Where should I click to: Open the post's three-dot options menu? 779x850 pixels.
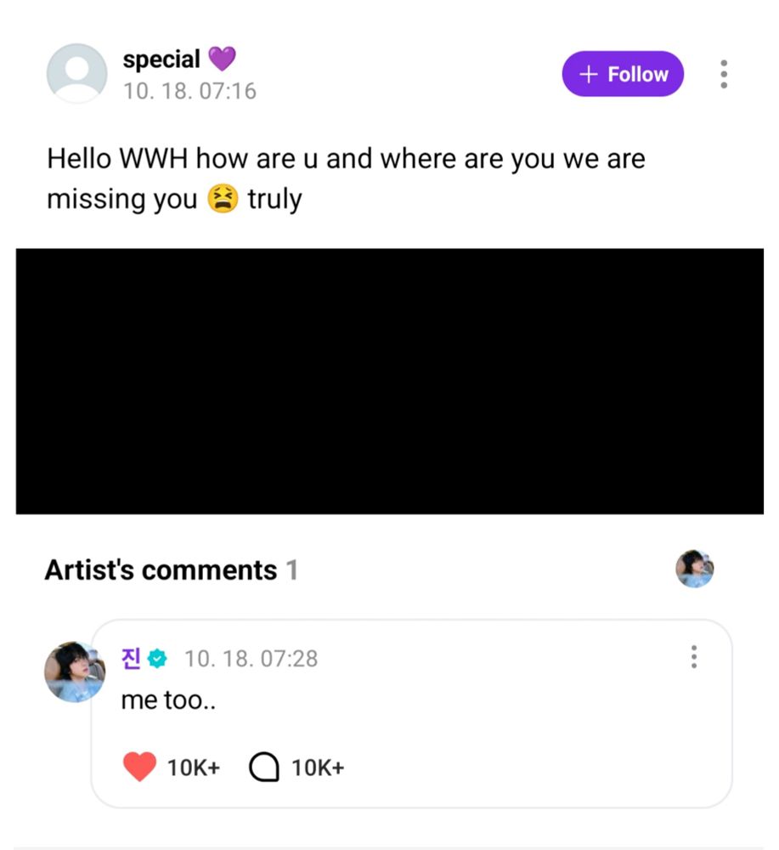click(x=723, y=74)
